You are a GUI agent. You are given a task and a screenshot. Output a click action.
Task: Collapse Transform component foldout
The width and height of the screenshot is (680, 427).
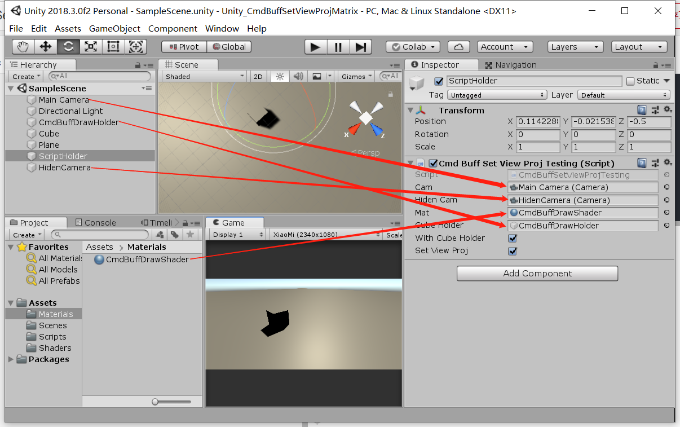point(410,111)
